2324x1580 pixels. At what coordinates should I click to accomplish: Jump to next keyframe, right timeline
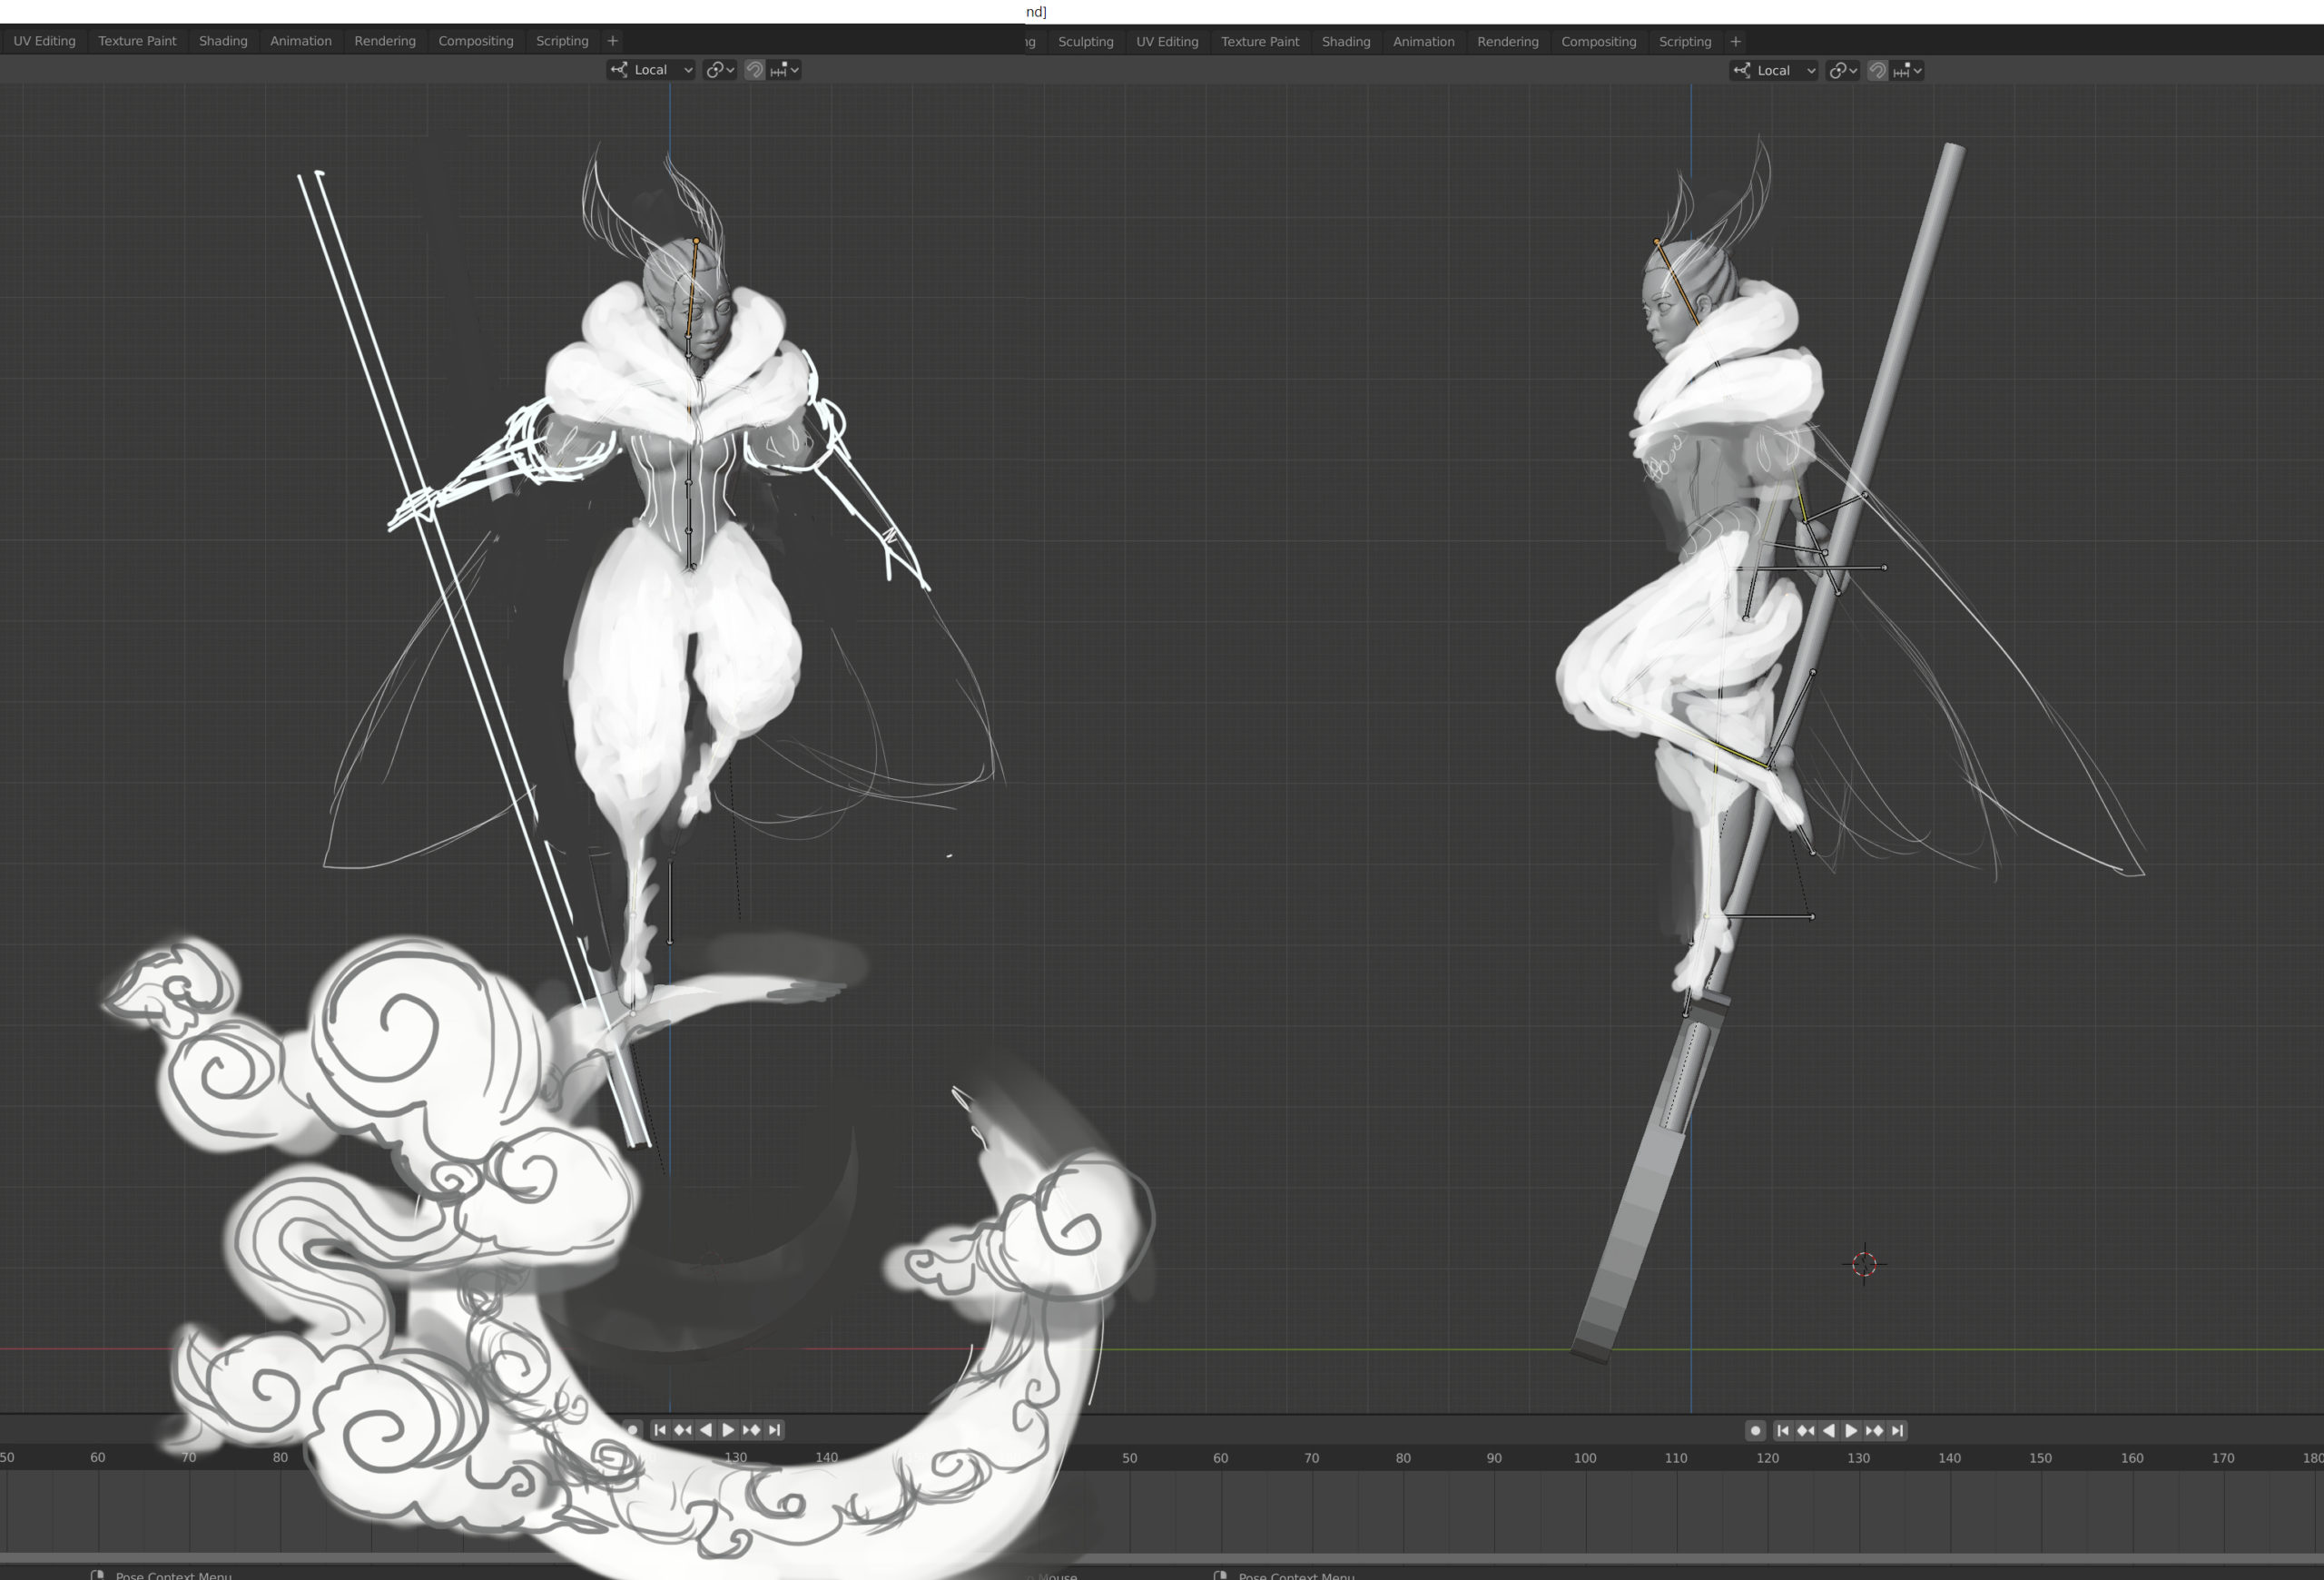[1874, 1431]
